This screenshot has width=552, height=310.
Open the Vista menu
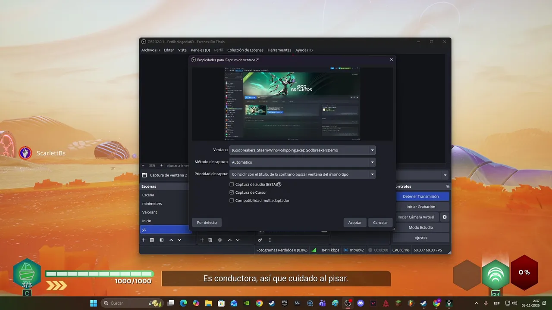pos(182,50)
